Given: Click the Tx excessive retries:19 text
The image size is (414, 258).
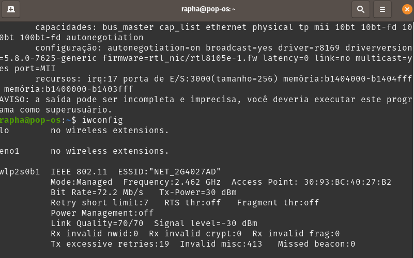Looking at the screenshot, I should click(x=110, y=244).
